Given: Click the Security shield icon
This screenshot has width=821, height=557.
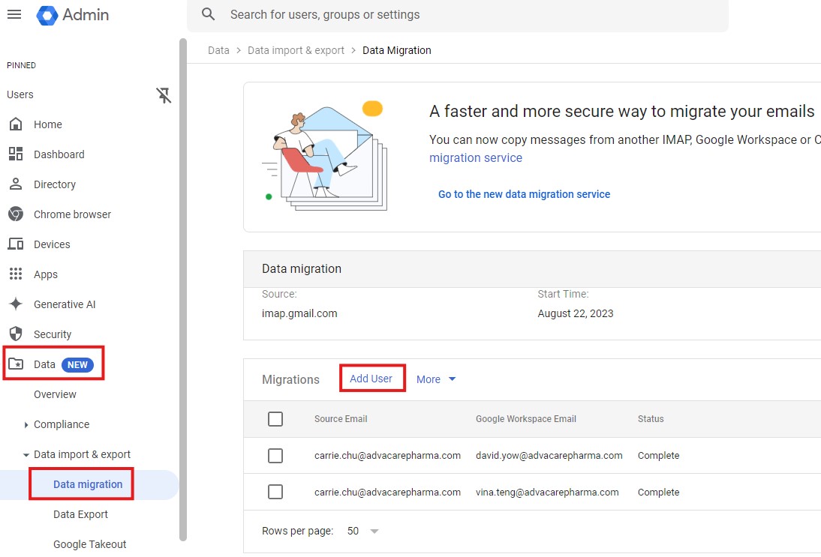Looking at the screenshot, I should [x=16, y=334].
